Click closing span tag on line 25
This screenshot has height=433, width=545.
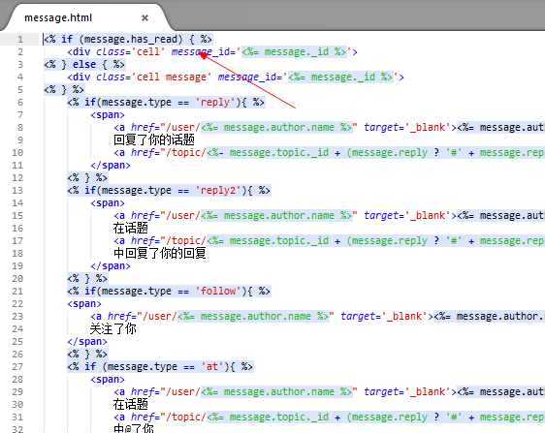click(x=87, y=342)
